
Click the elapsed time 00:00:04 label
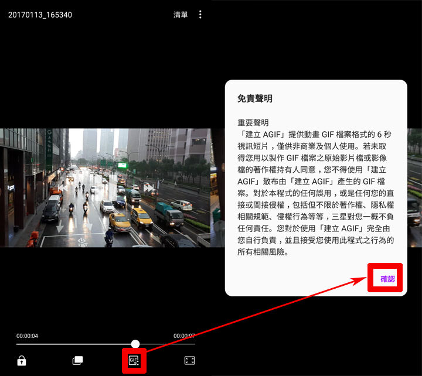(28, 336)
